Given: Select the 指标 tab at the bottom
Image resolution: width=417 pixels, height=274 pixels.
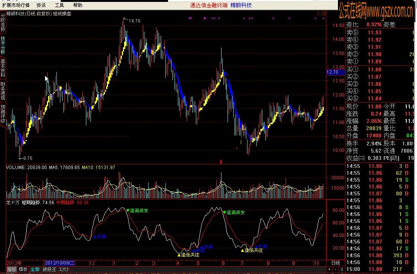Looking at the screenshot, I should (x=12, y=269).
